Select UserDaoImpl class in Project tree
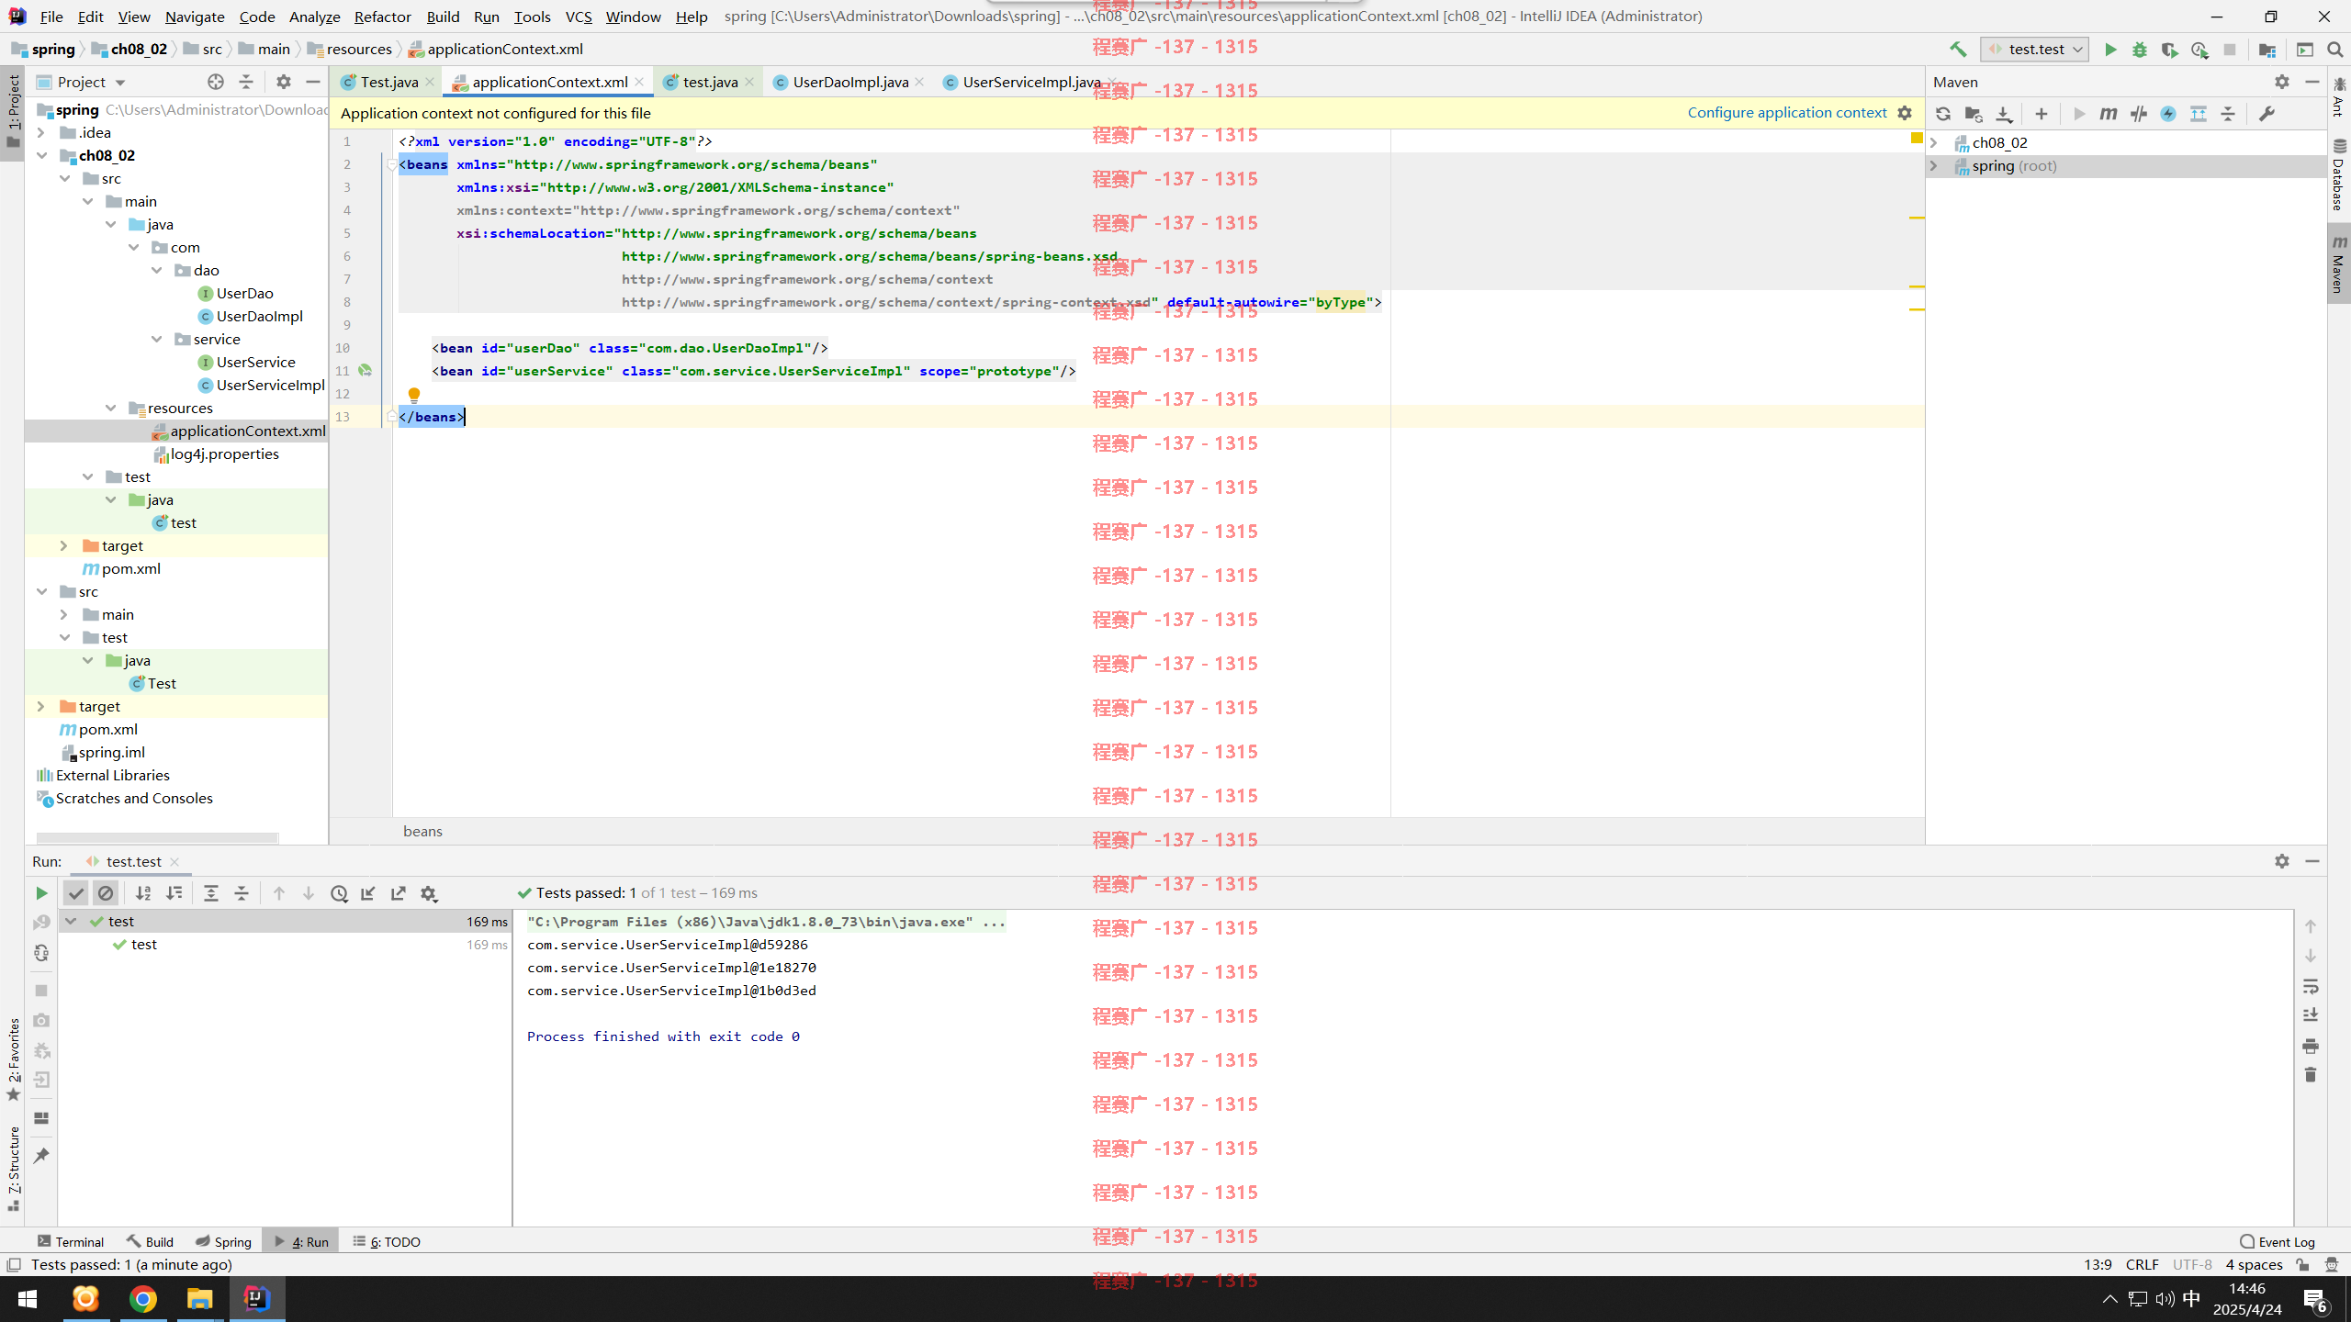This screenshot has width=2351, height=1322. pyautogui.click(x=250, y=316)
